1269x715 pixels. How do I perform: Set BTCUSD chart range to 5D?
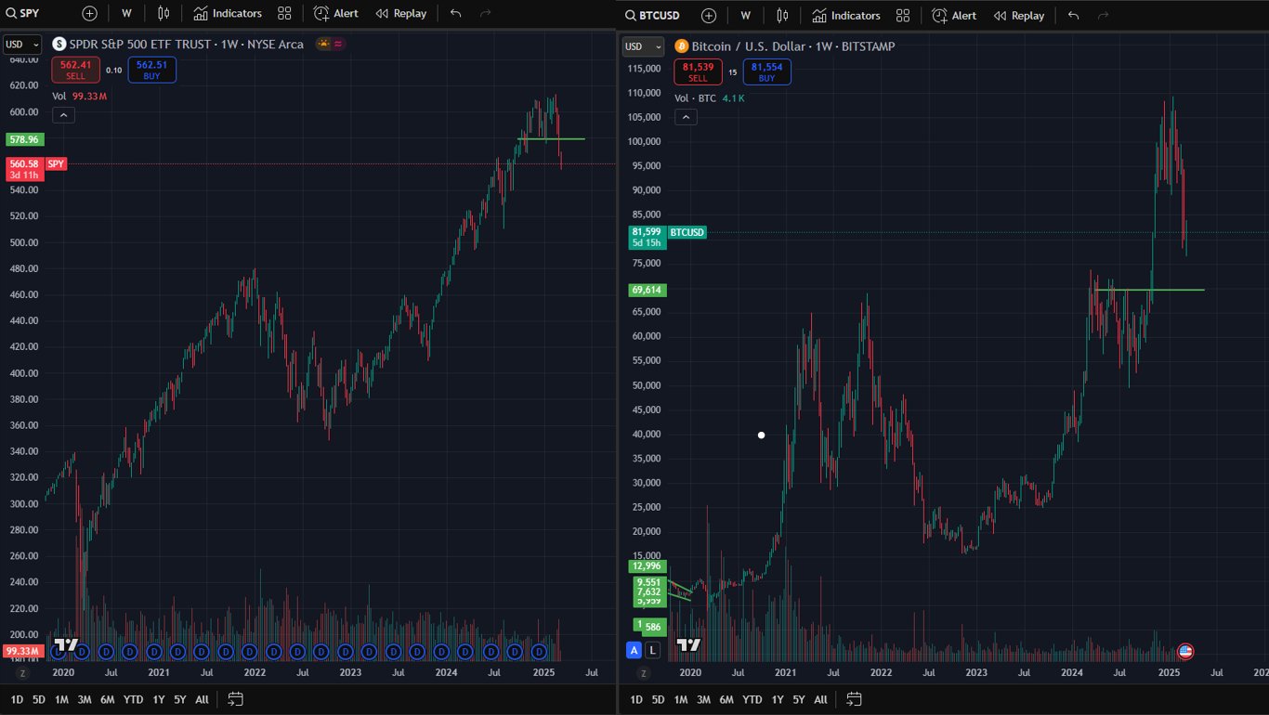(x=659, y=699)
